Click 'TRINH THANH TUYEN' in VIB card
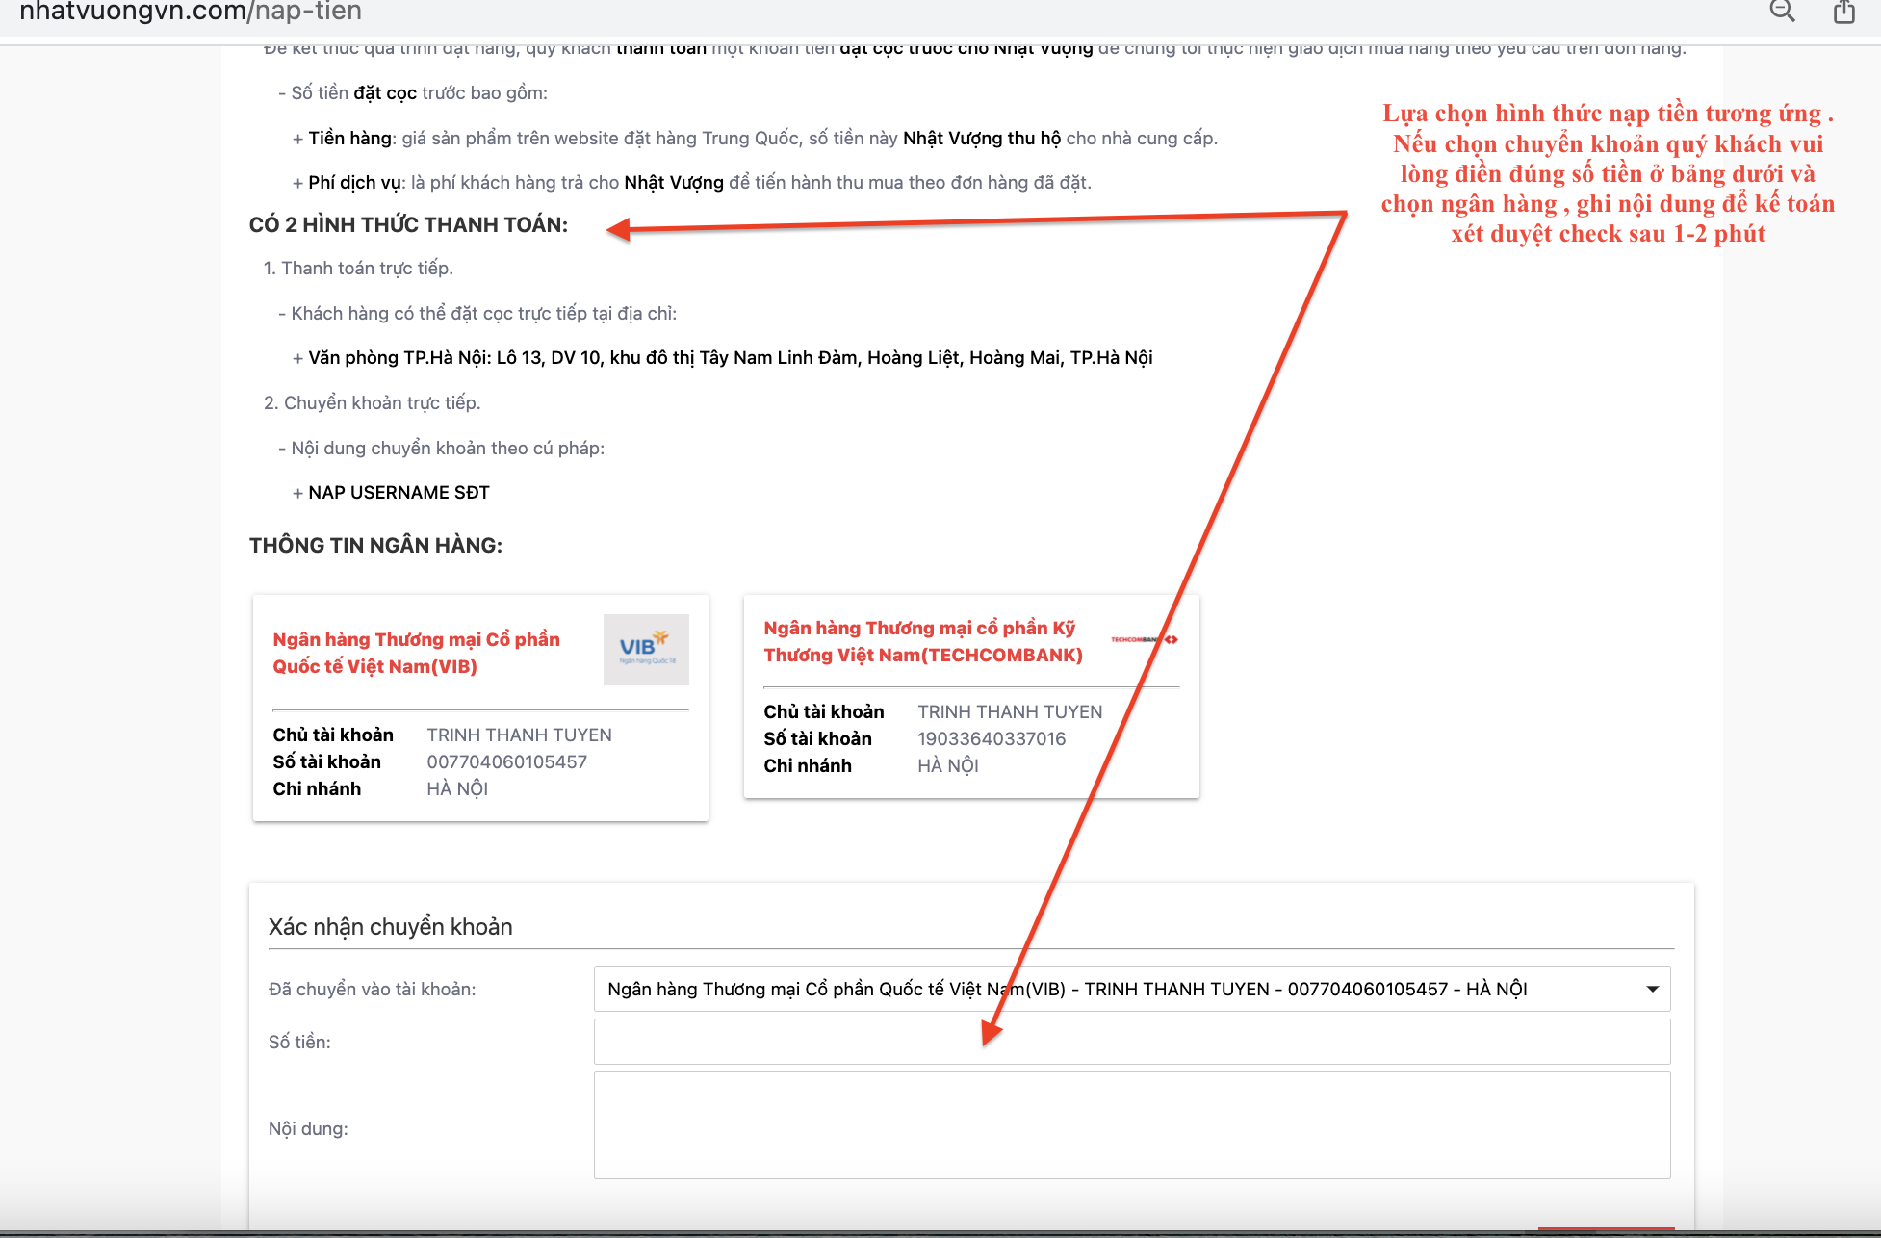Viewport: 1881px width, 1238px height. 519,735
